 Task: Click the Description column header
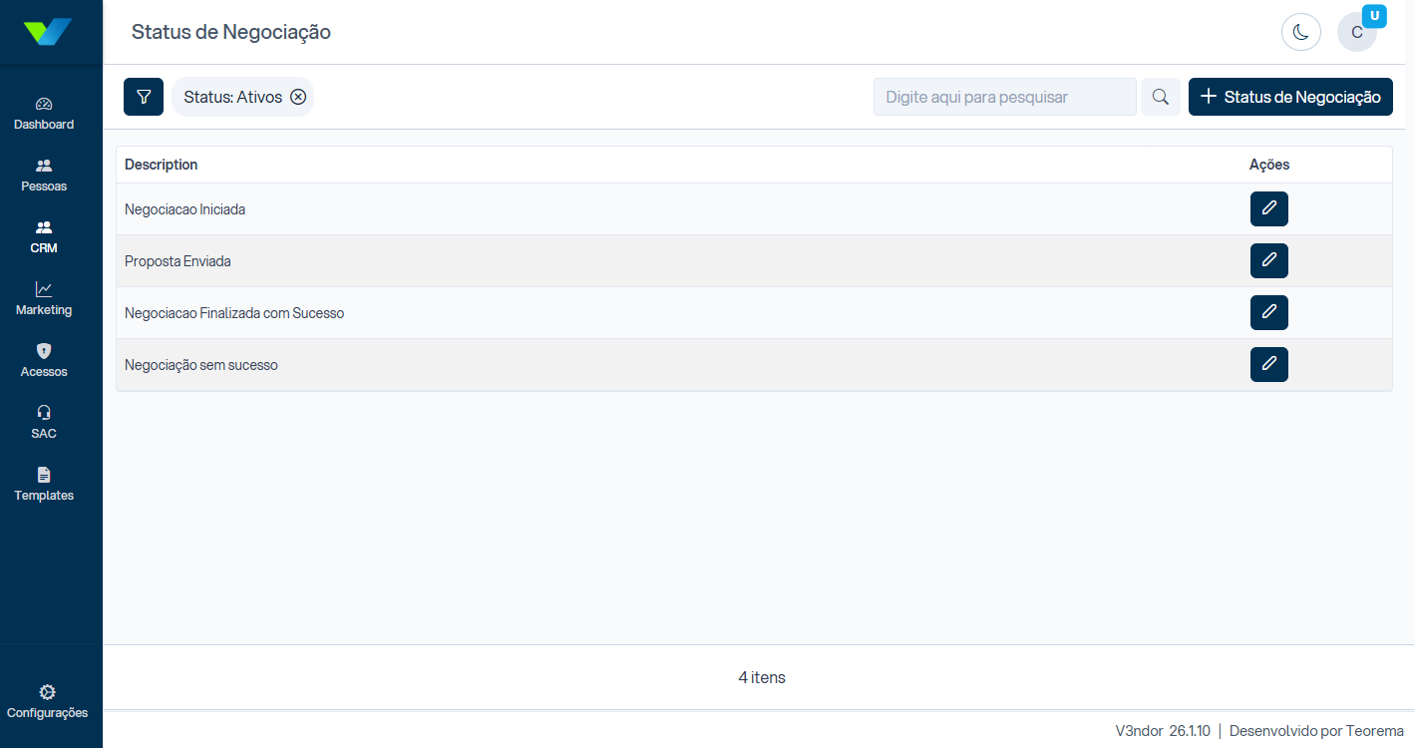coord(162,165)
